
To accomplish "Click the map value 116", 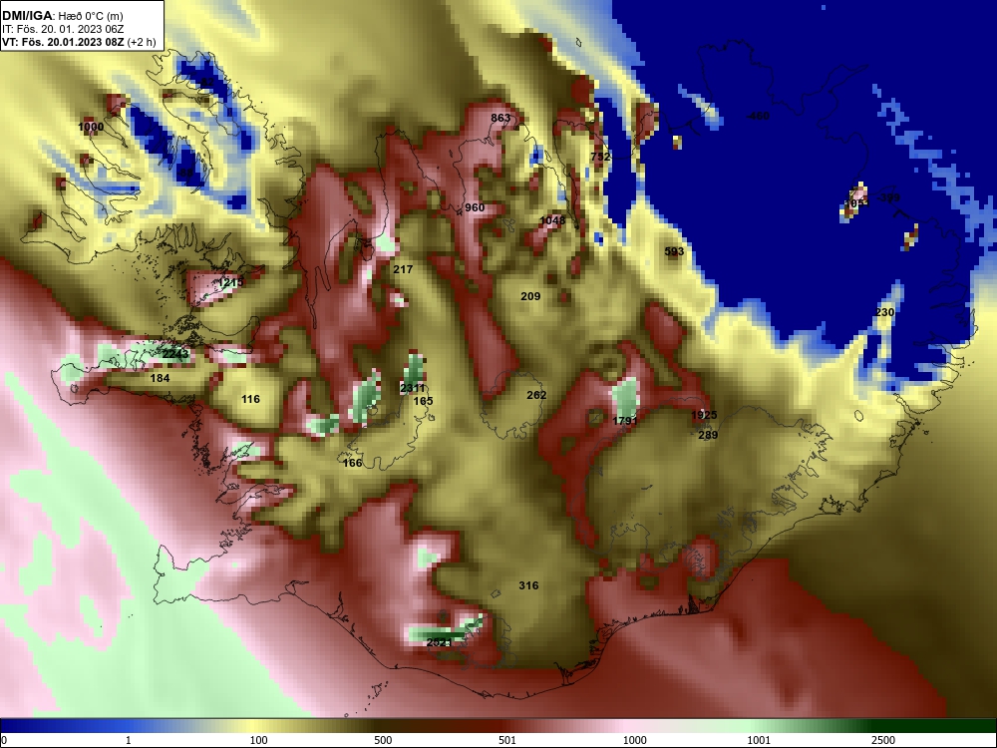I will click(250, 399).
